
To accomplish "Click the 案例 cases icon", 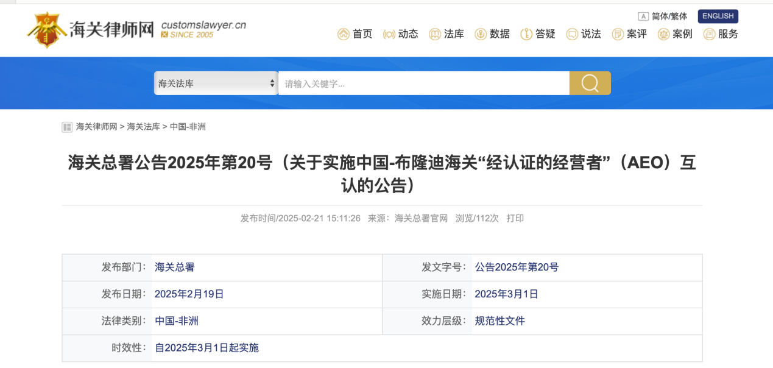I will point(663,34).
